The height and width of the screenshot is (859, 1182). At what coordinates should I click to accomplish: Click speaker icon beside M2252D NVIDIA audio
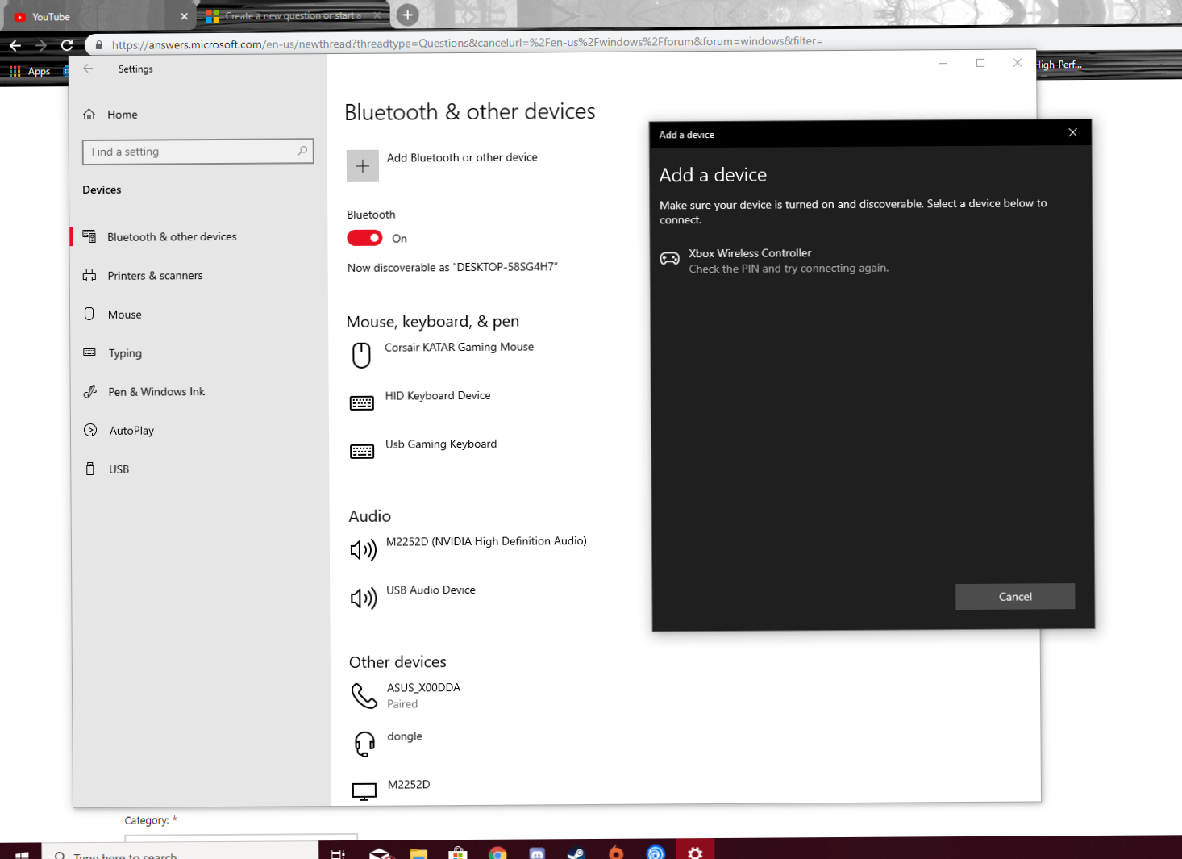point(364,550)
